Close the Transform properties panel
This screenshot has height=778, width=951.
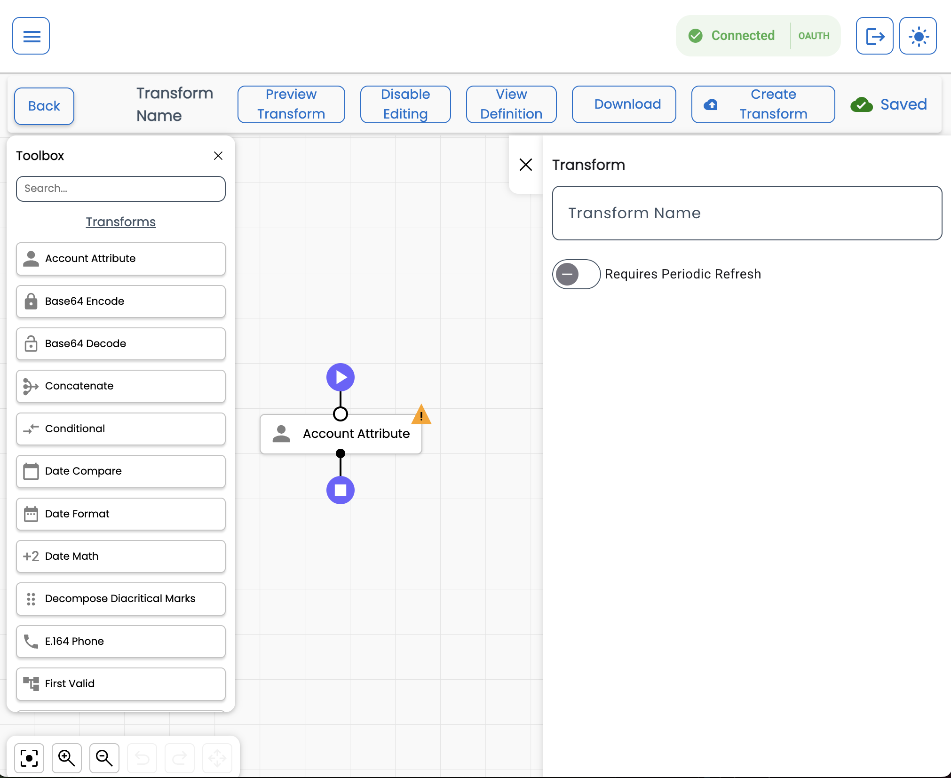click(526, 165)
